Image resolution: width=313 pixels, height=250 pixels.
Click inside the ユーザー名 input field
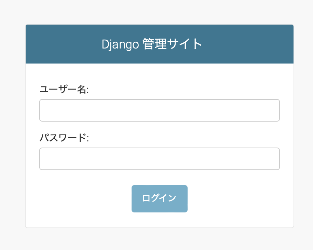[x=159, y=110]
